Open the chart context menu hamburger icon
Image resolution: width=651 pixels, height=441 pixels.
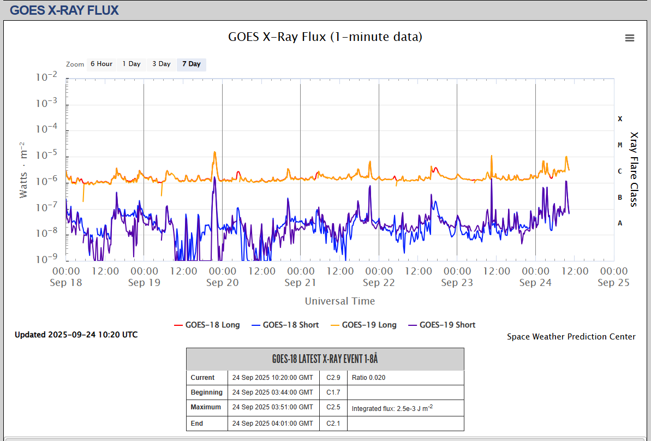click(x=629, y=38)
